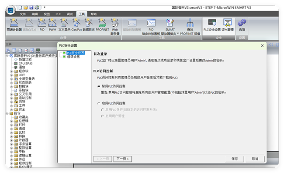Viewport: 284px width, 173px height.
Task: Toggle the 通信设置 checkbox in dialog tree
Action: (x=64, y=57)
